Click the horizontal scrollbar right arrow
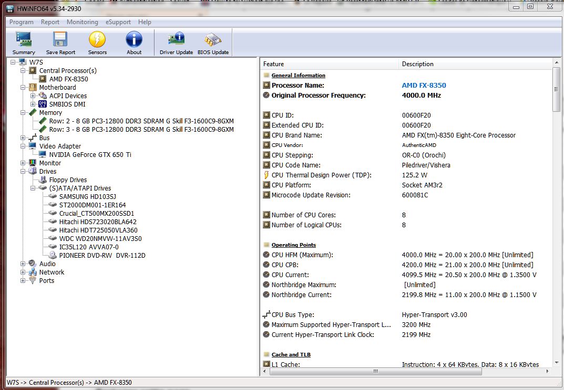Viewport: 564px width, 390px height. (548, 371)
